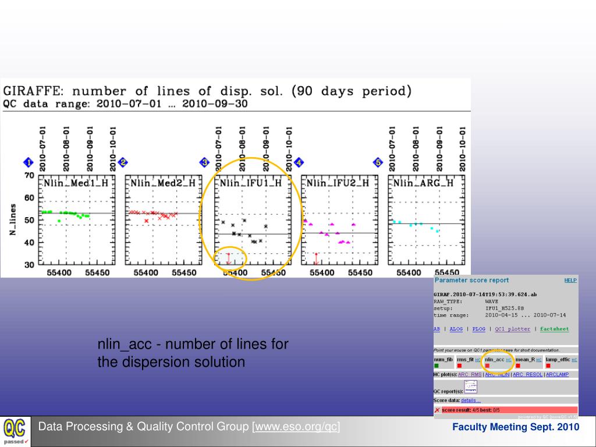596x447 pixels.
Task: Click the blue diamond marker numbered 2
Action: click(122, 163)
